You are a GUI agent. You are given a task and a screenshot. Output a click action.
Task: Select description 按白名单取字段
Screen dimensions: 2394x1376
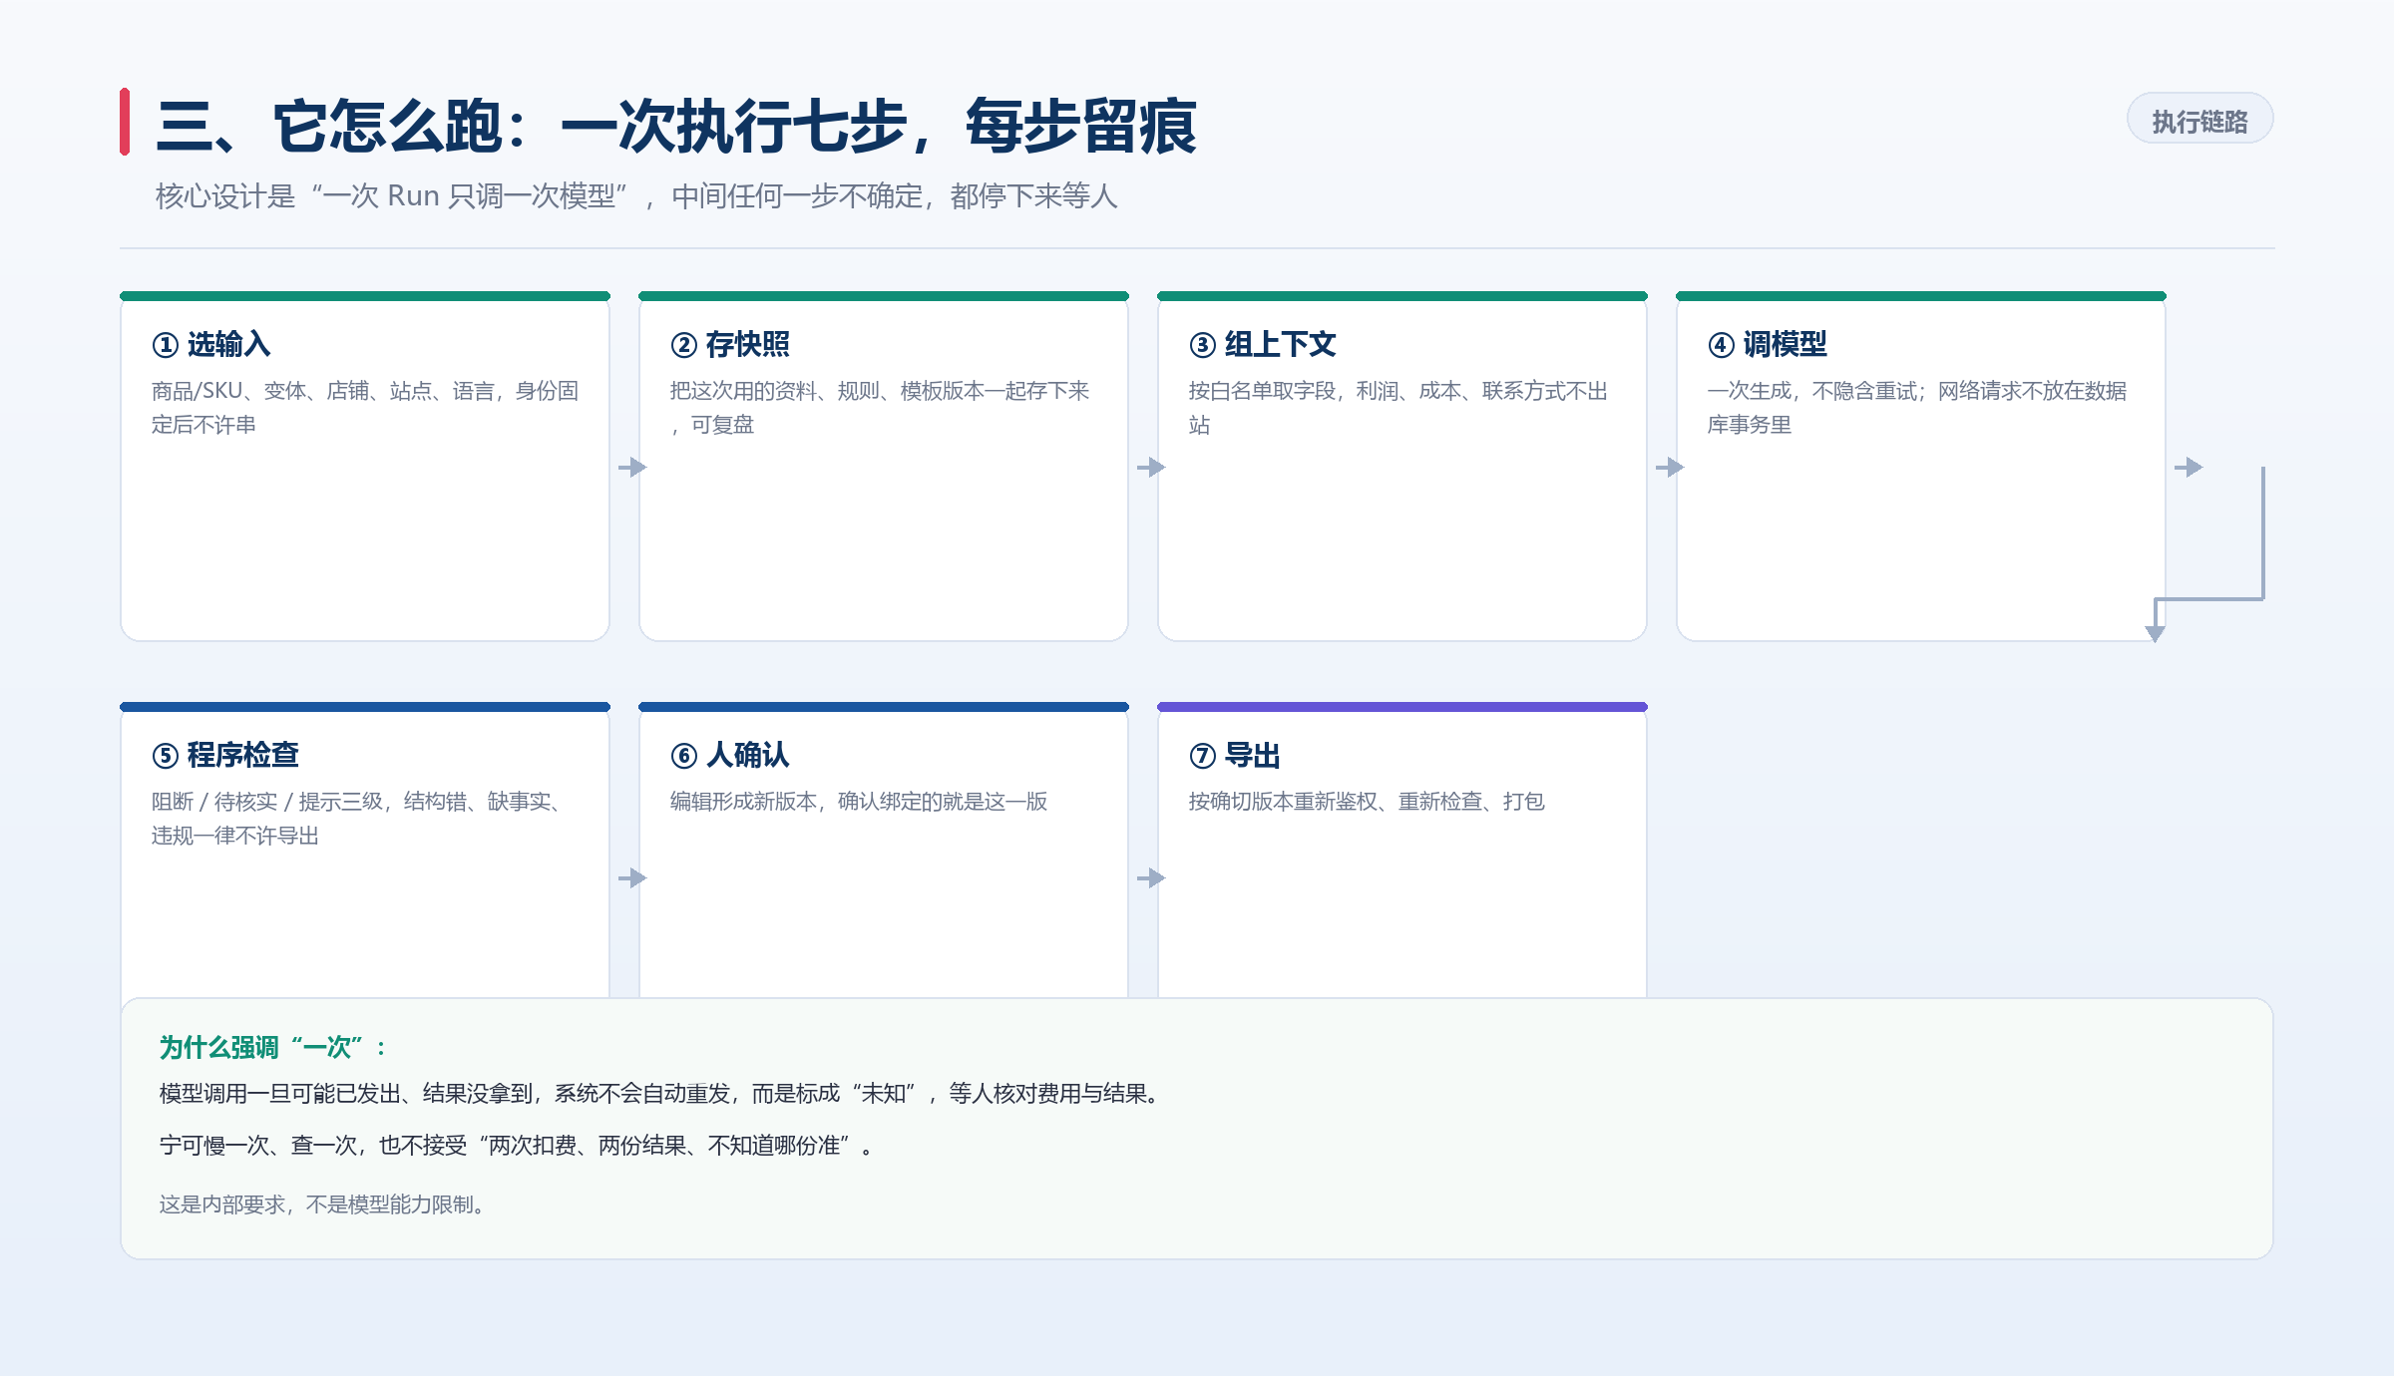coord(1398,408)
